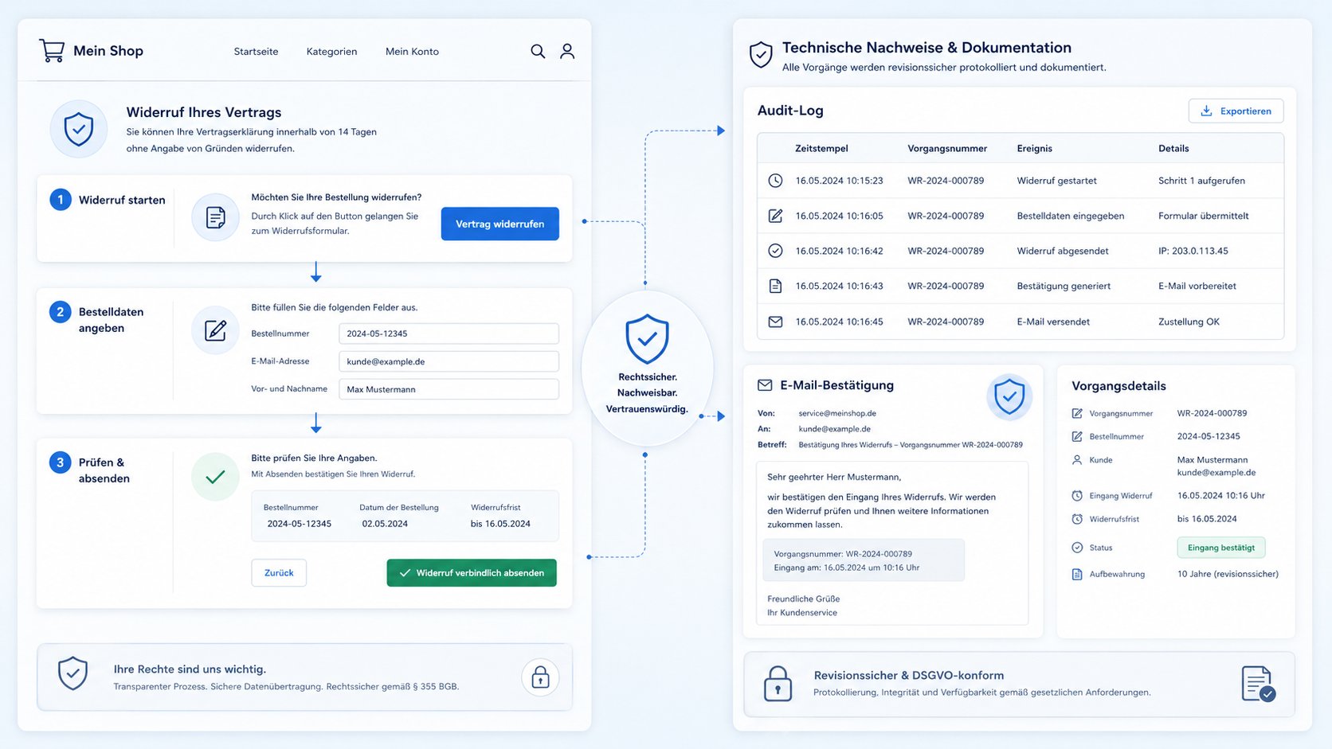Click envelope icon beside E-Mail-Bestätigung title
This screenshot has height=749, width=1332.
click(765, 385)
